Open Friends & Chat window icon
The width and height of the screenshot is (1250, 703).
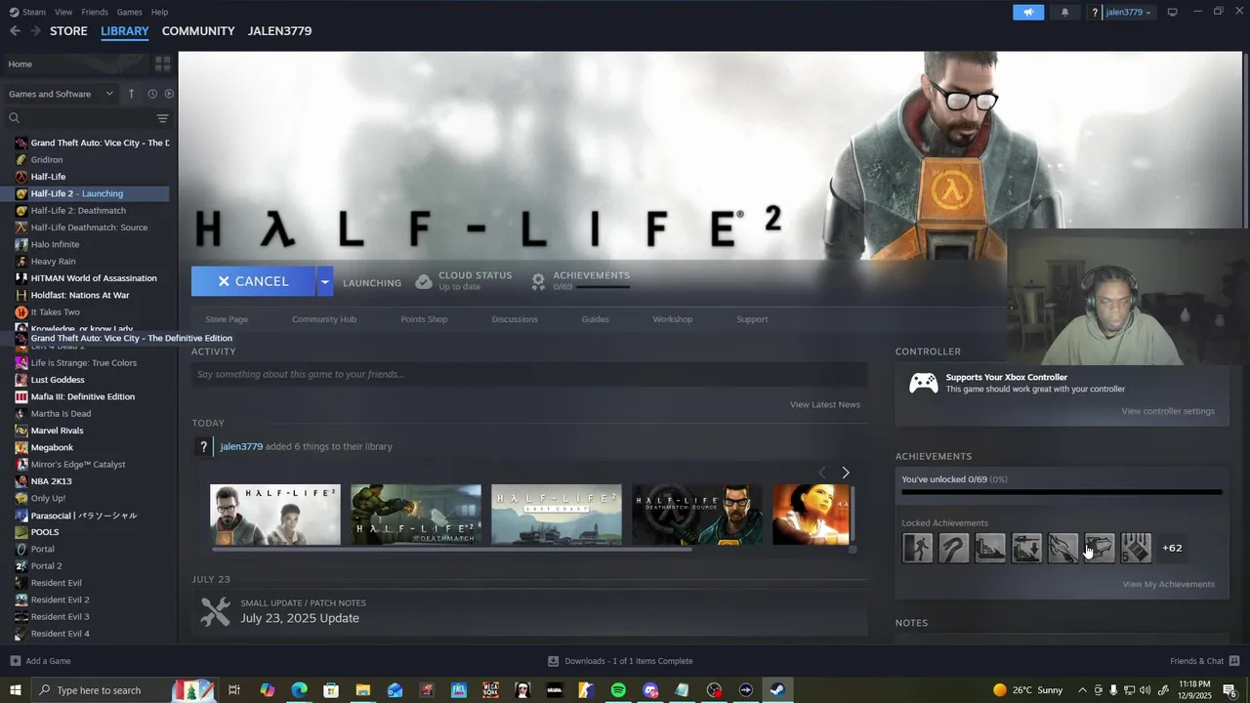point(1234,661)
